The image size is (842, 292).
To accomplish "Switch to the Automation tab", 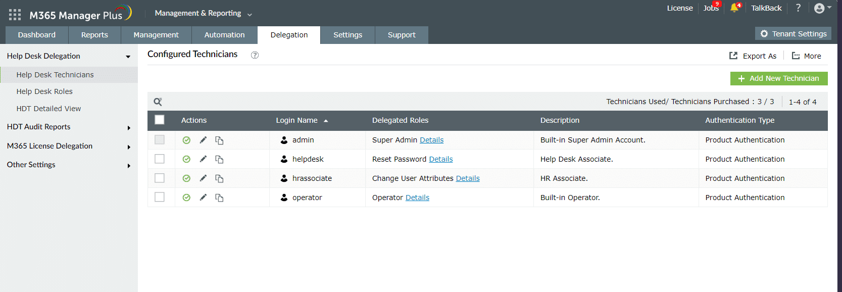I will [x=224, y=35].
